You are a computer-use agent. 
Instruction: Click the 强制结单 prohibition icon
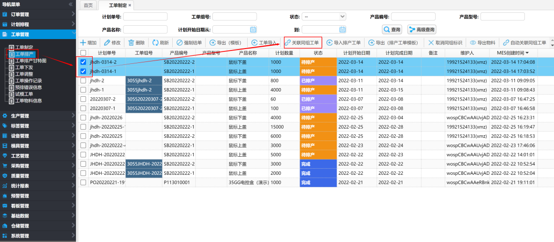pos(179,43)
